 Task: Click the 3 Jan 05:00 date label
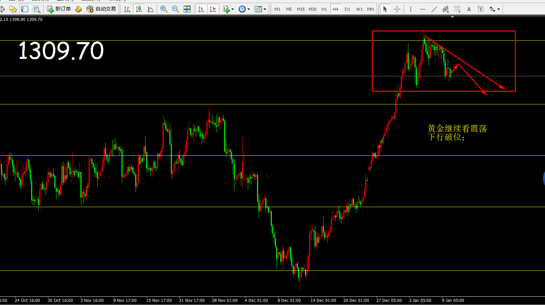pos(420,301)
